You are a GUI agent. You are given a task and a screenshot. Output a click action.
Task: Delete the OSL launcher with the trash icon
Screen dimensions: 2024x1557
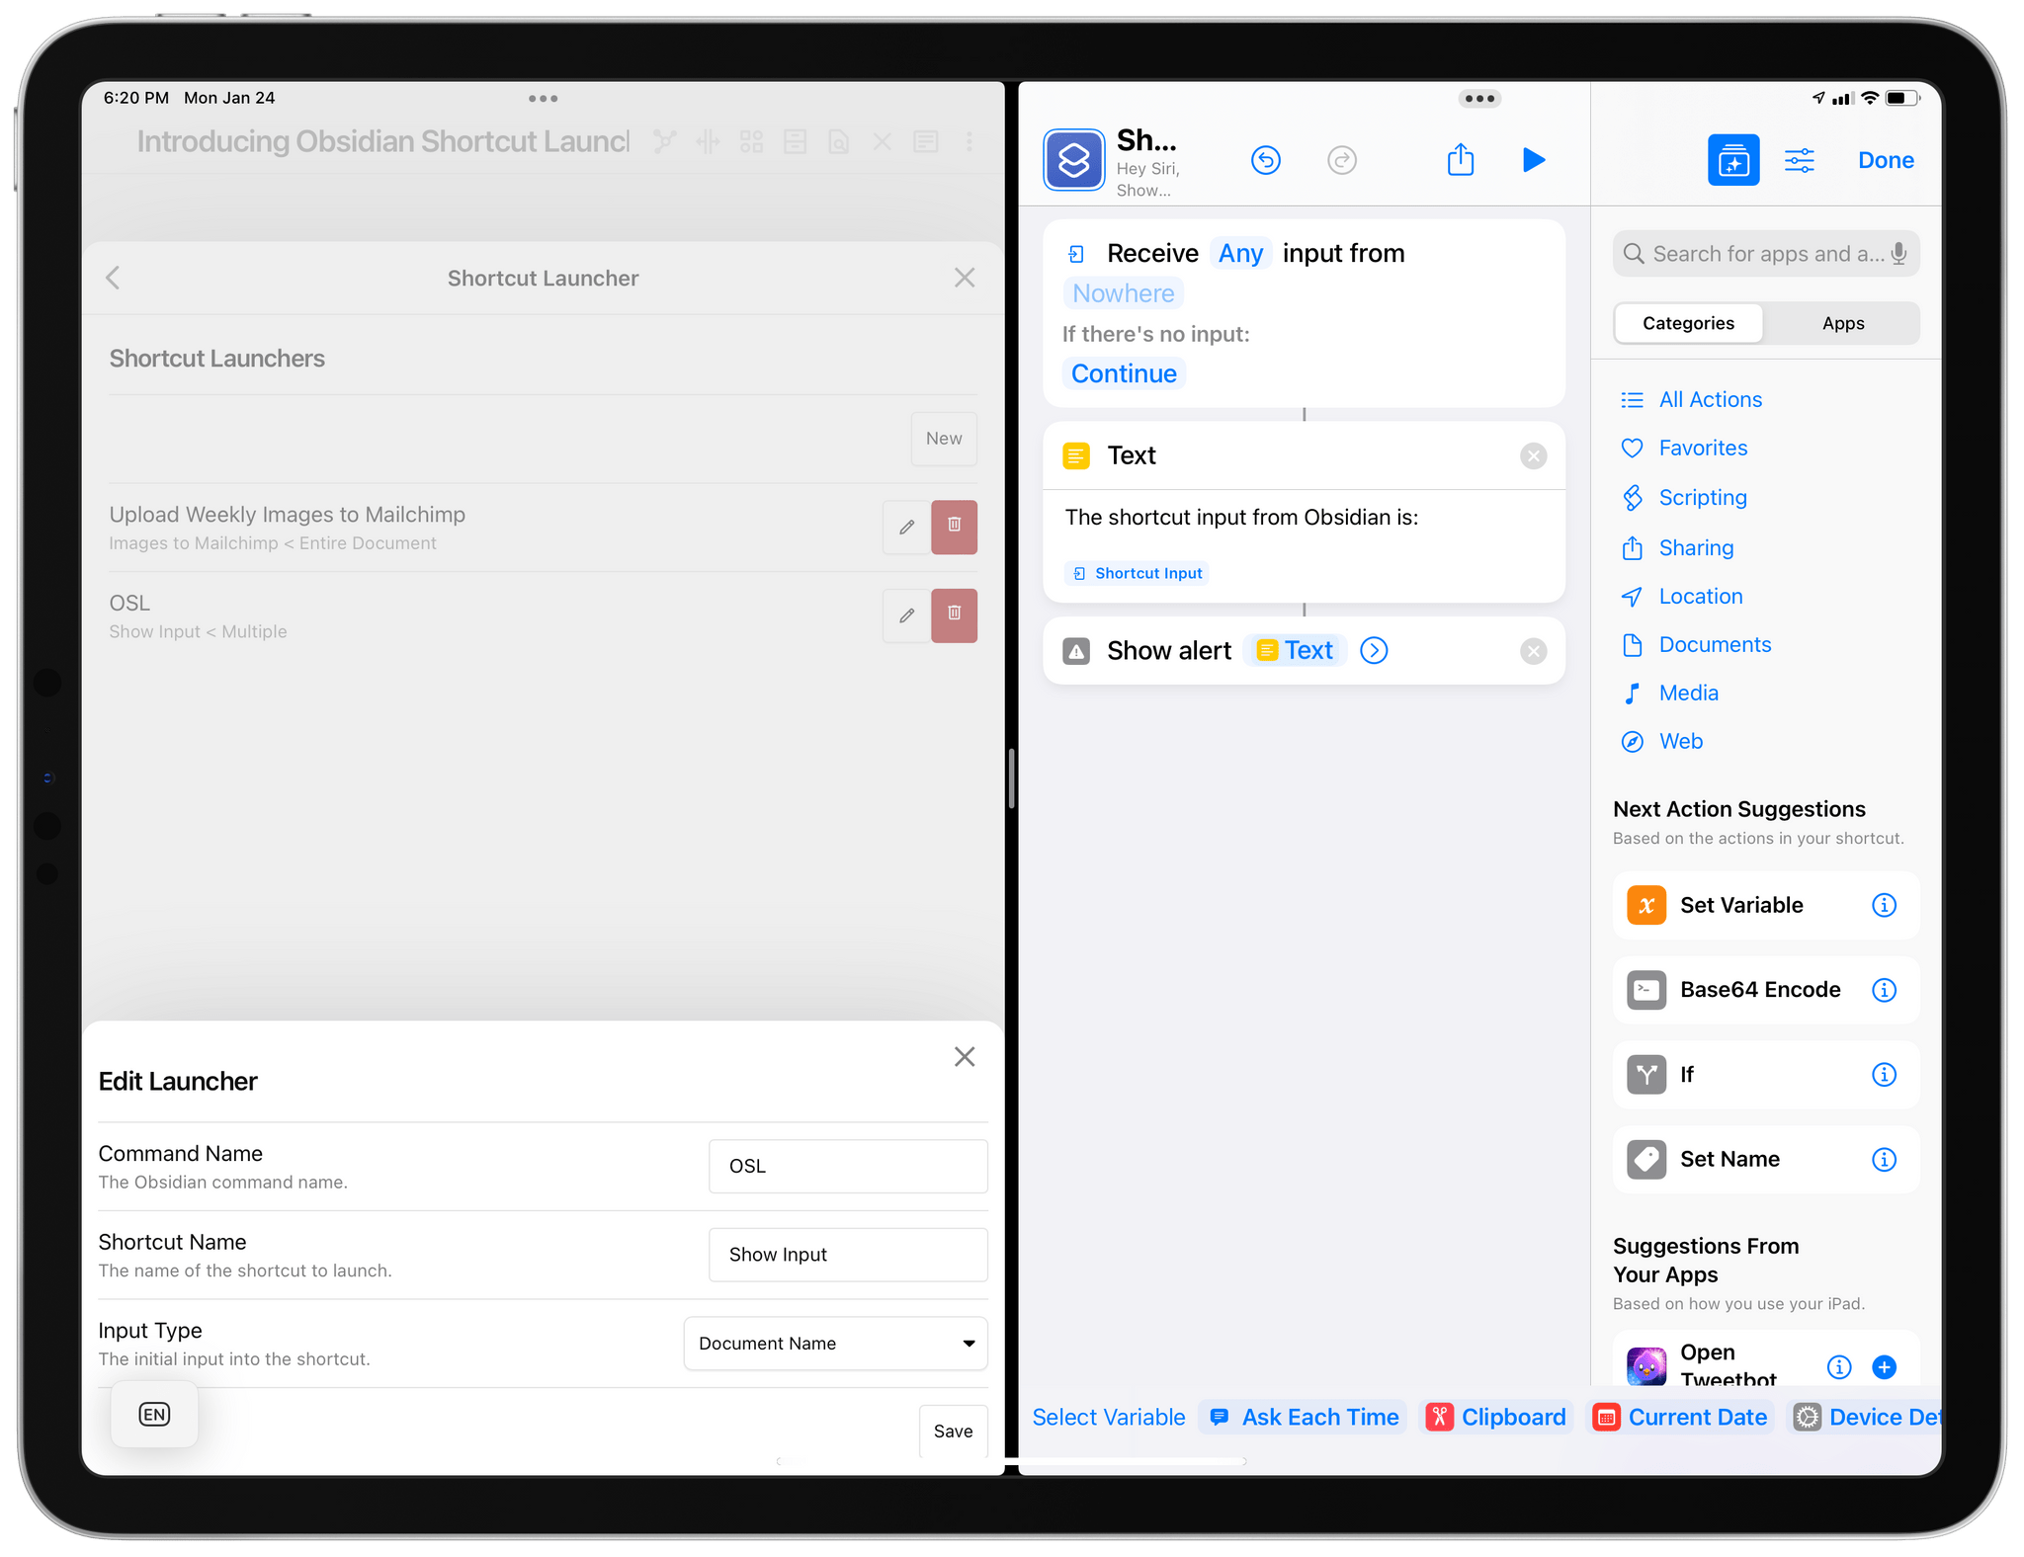point(953,615)
